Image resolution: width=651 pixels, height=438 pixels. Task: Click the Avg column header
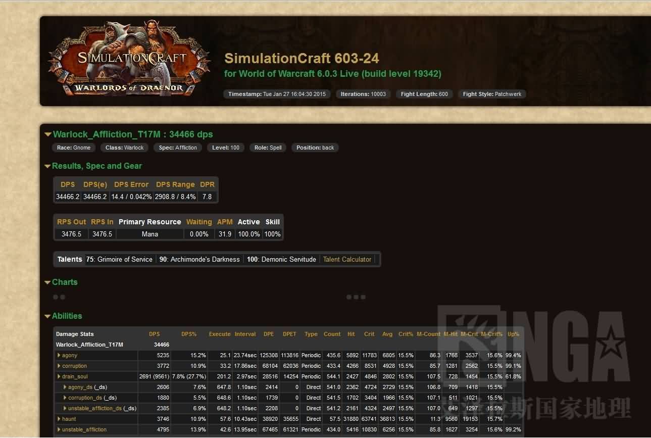pyautogui.click(x=387, y=334)
